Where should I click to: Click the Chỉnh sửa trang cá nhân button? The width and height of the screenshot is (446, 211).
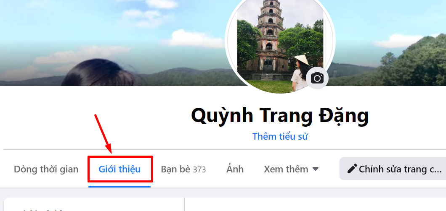pyautogui.click(x=393, y=169)
